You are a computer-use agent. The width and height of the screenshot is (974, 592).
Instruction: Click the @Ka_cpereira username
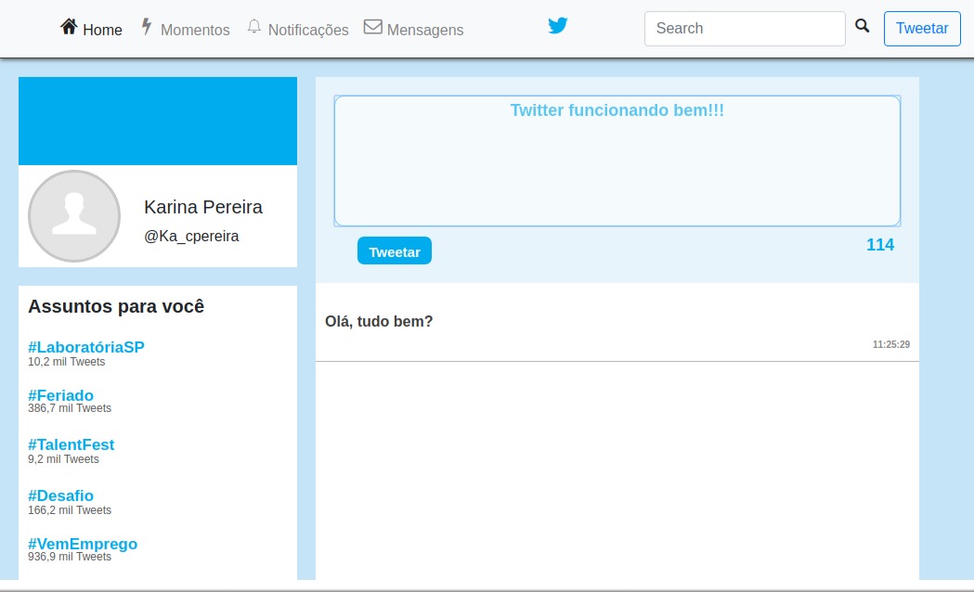pyautogui.click(x=191, y=236)
